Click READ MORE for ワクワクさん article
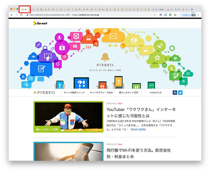 [138, 130]
